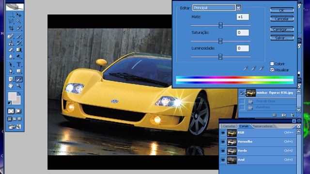Image resolution: width=310 pixels, height=174 pixels.
Task: Select the Move tool
Action: click(x=19, y=15)
